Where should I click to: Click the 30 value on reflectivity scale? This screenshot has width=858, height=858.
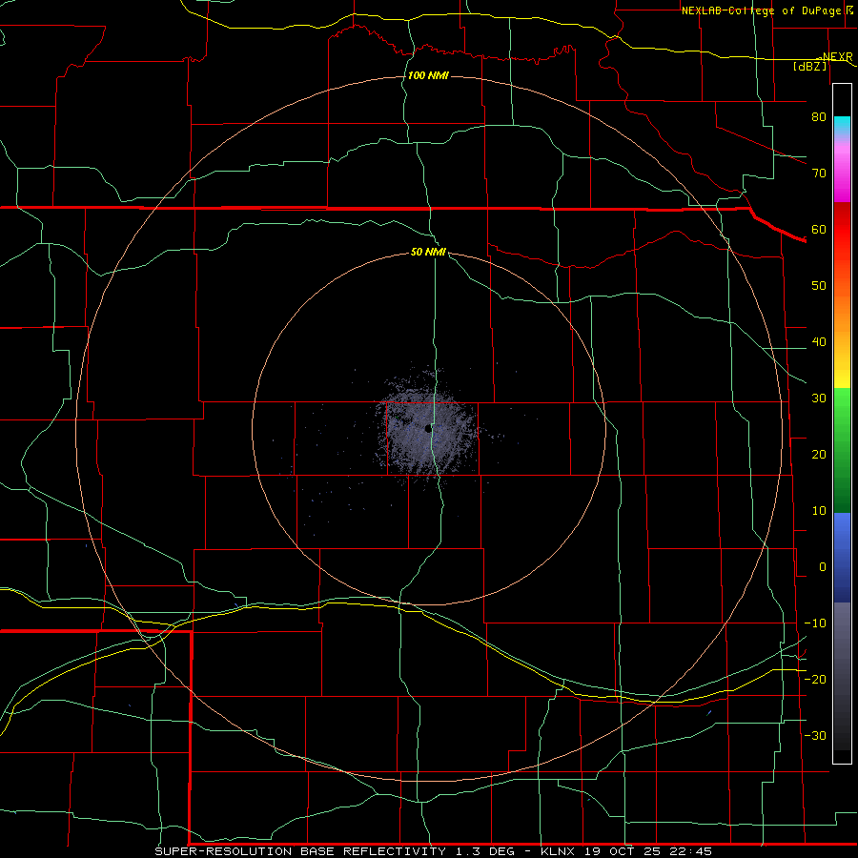(819, 398)
